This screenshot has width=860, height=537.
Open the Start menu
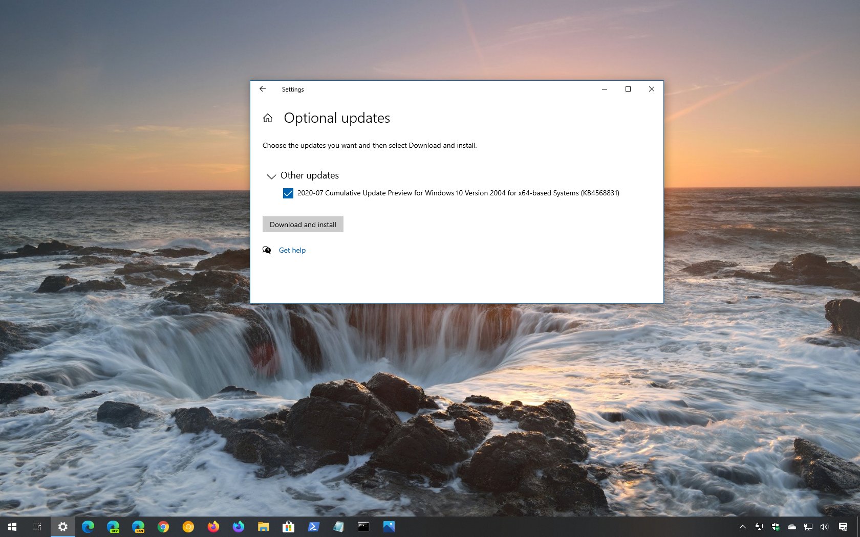(11, 527)
